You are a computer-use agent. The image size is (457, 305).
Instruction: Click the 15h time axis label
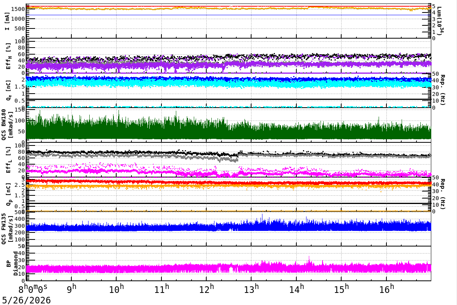click(x=342, y=289)
